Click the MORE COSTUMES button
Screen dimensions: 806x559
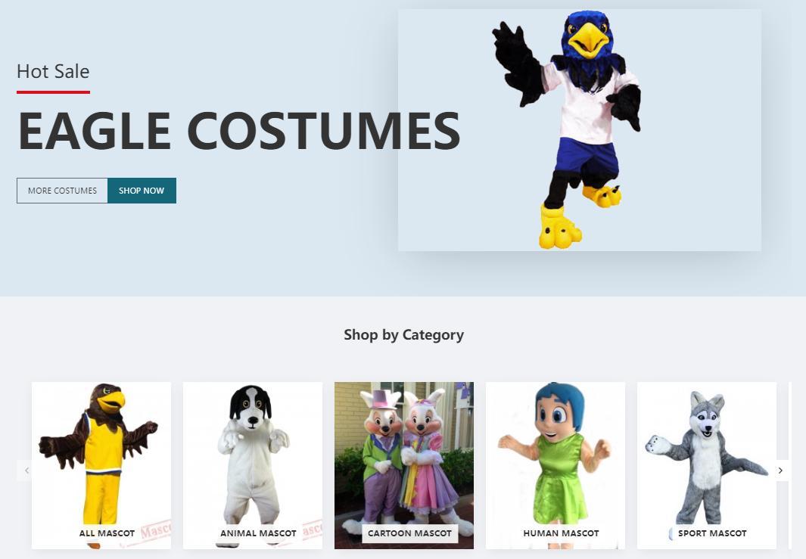pos(62,191)
